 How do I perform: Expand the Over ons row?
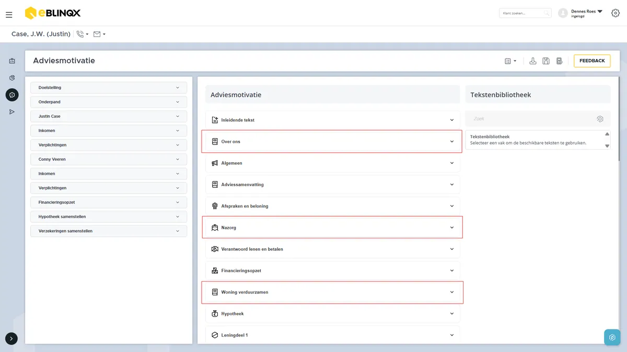333,141
